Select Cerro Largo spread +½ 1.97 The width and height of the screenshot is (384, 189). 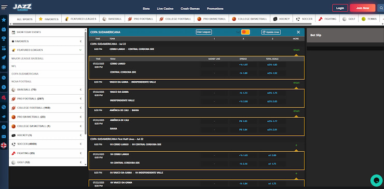(x=243, y=65)
